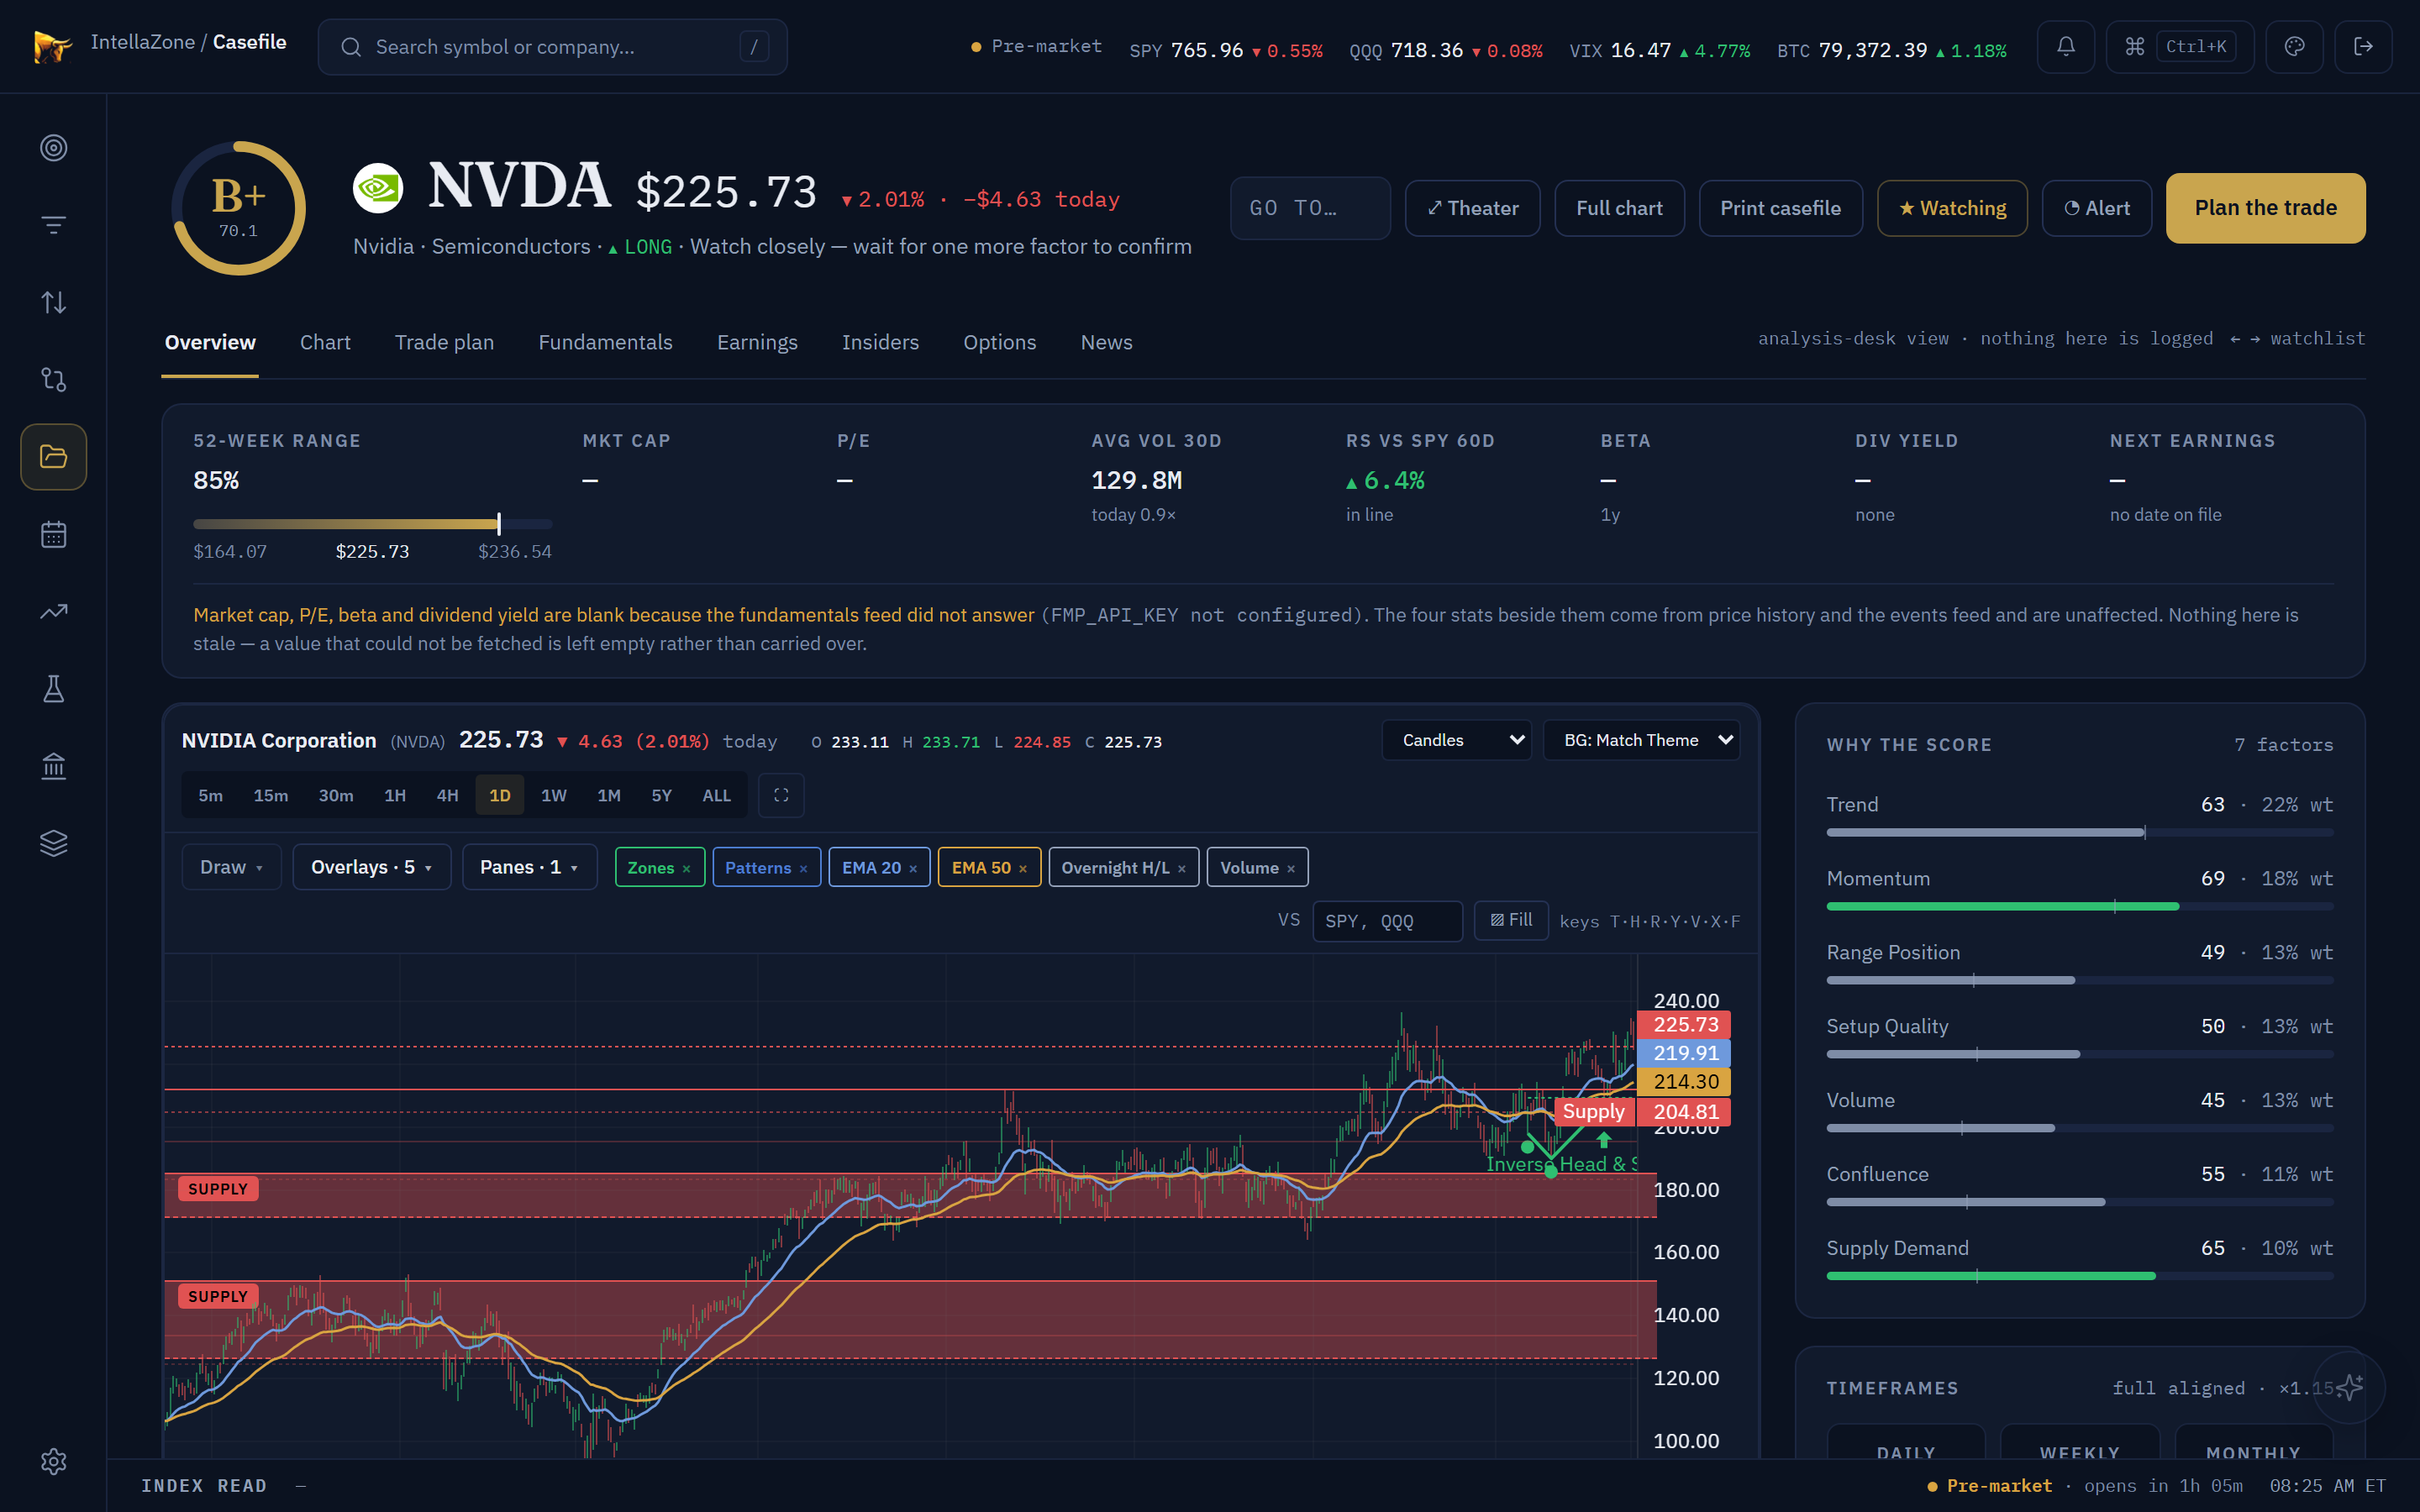The width and height of the screenshot is (2420, 1512).
Task: Open the notifications bell
Action: (x=2065, y=47)
